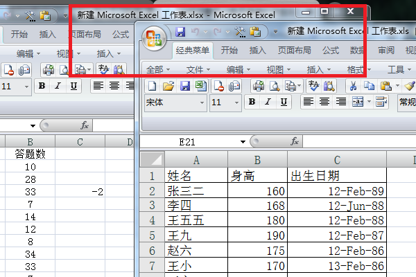Open Print Preview in front window toolbar
This screenshot has width=416, height=277.
275,86
